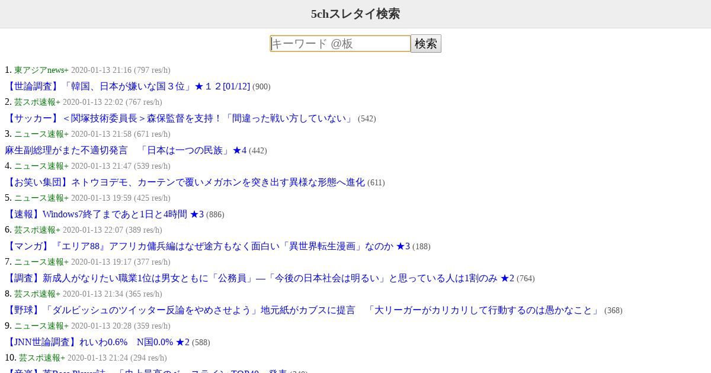Open board 芸スポ速報+ in entry 10
711x373 pixels.
coord(42,358)
